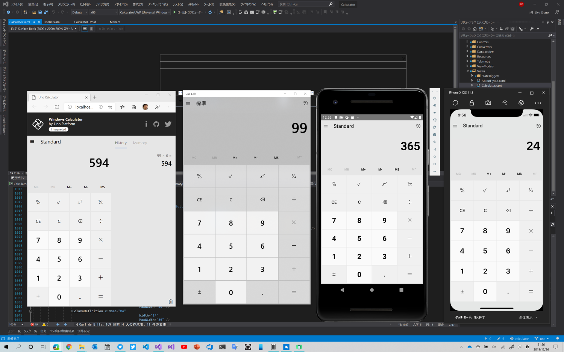The image size is (564, 352).
Task: Increase volume with the emulator volume-up icon
Action: click(435, 105)
